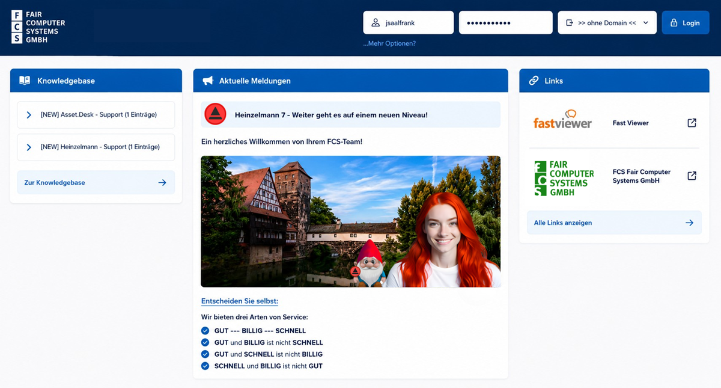The width and height of the screenshot is (721, 388).
Task: Click the Login button
Action: [x=686, y=23]
